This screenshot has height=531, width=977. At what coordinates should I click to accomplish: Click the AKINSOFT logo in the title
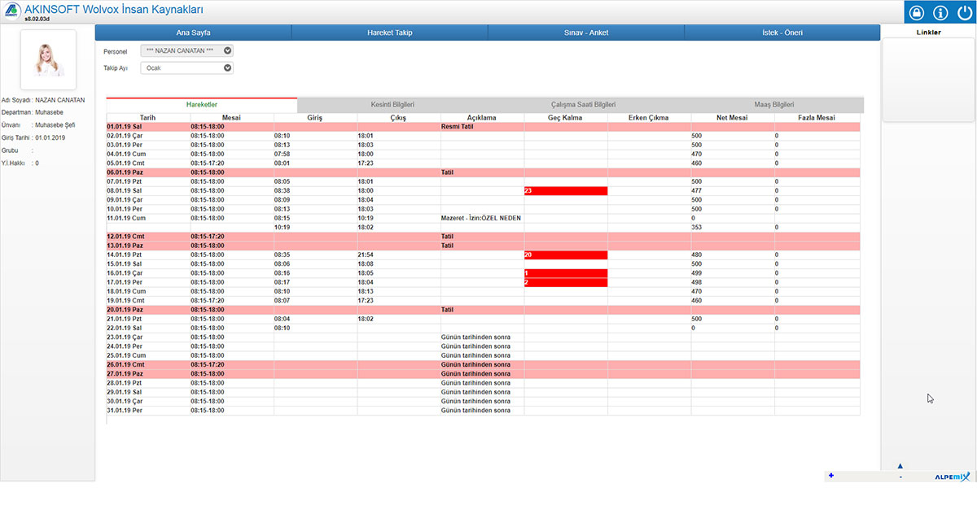(x=11, y=11)
